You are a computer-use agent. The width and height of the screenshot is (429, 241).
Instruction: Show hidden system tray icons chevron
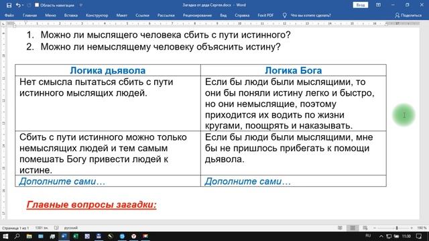click(381, 236)
